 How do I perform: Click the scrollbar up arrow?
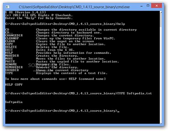[x=161, y=12]
